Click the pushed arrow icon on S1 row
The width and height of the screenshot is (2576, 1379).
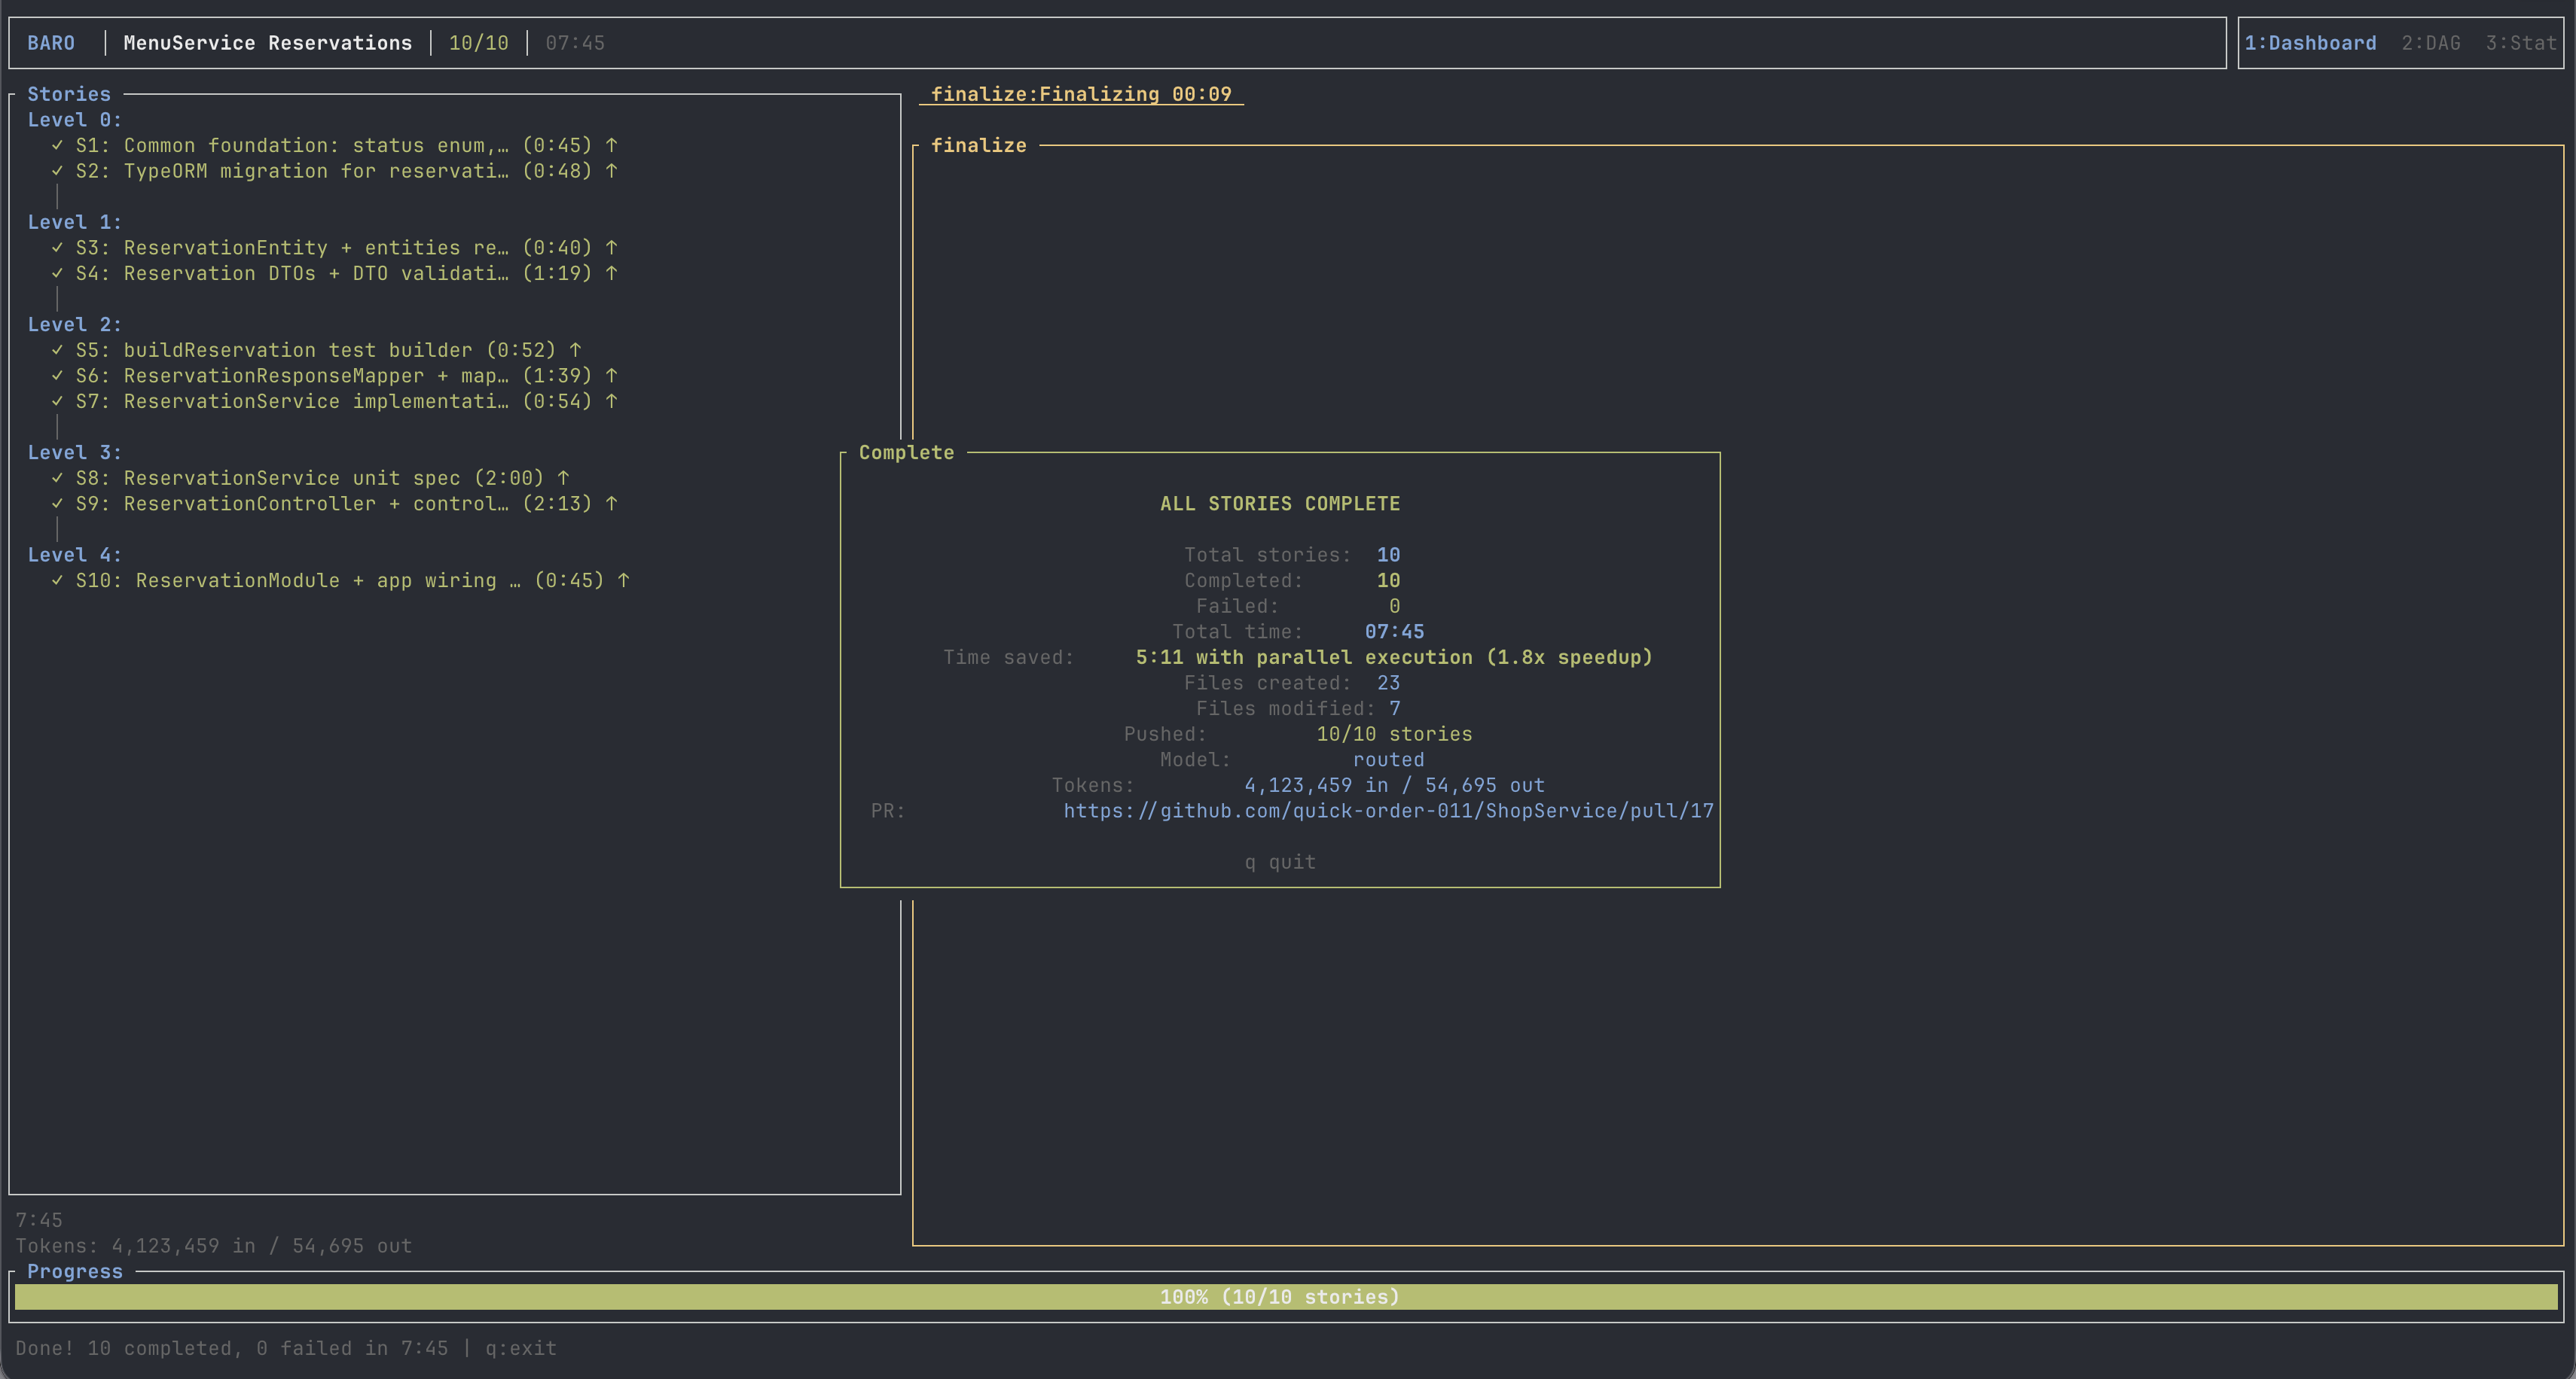tap(611, 146)
